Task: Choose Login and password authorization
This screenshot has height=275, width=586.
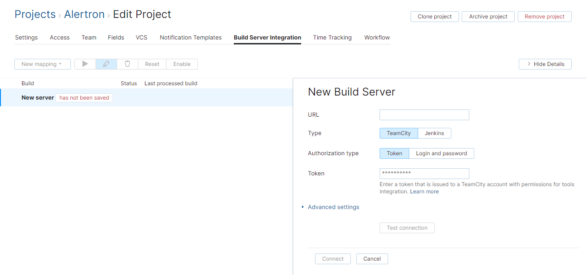Action: coord(441,153)
